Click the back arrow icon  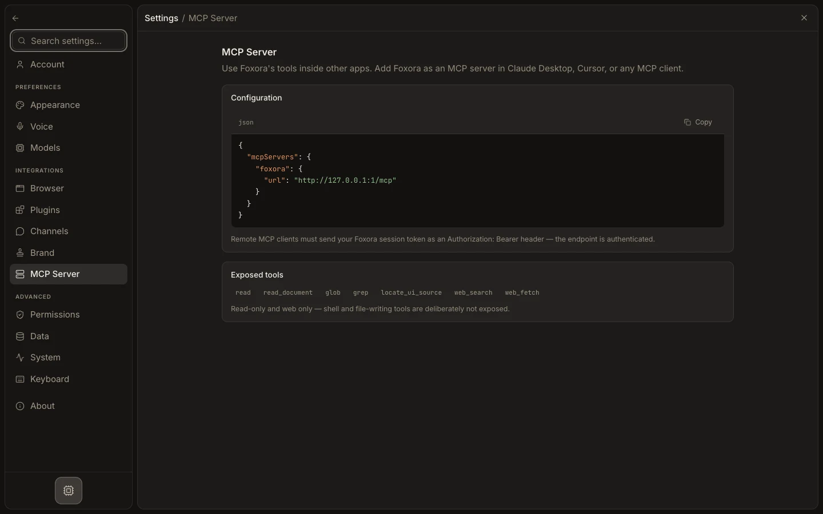click(x=15, y=18)
